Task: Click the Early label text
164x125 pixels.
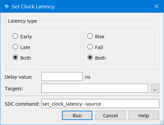Action: tap(26, 37)
